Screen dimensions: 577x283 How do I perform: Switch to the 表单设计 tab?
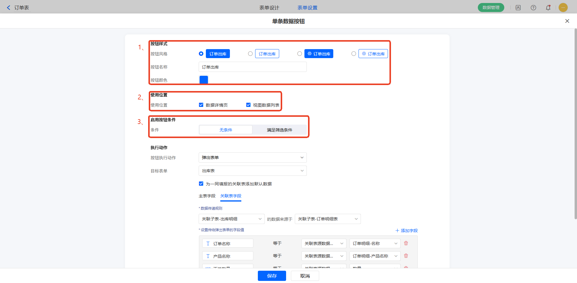pyautogui.click(x=269, y=8)
